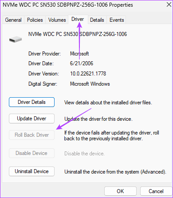
Task: Click the disk drive device icon
Action: (x=16, y=40)
